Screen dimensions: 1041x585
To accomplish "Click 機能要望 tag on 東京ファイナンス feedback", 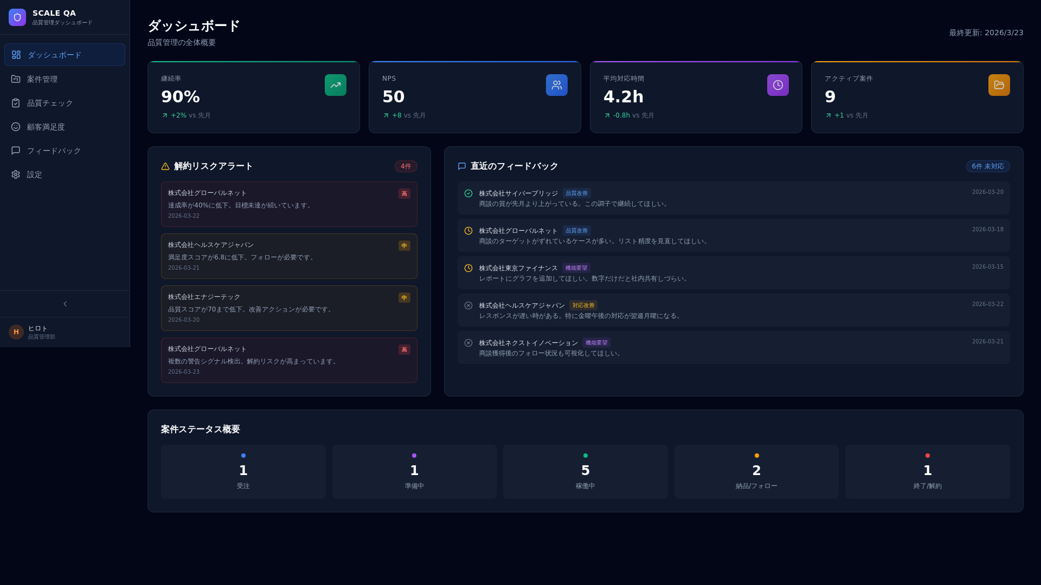I will point(576,268).
